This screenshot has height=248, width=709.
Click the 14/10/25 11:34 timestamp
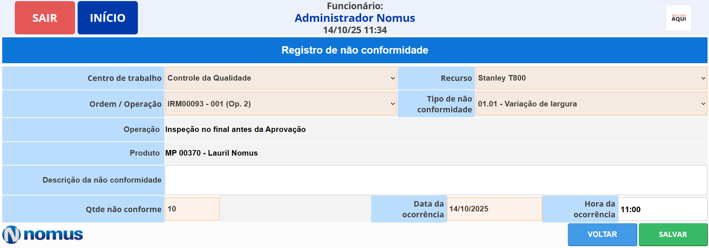354,30
